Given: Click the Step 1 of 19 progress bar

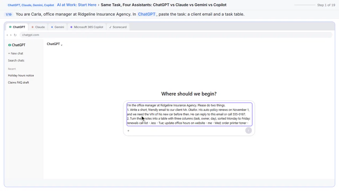Looking at the screenshot, I should [x=305, y=5].
